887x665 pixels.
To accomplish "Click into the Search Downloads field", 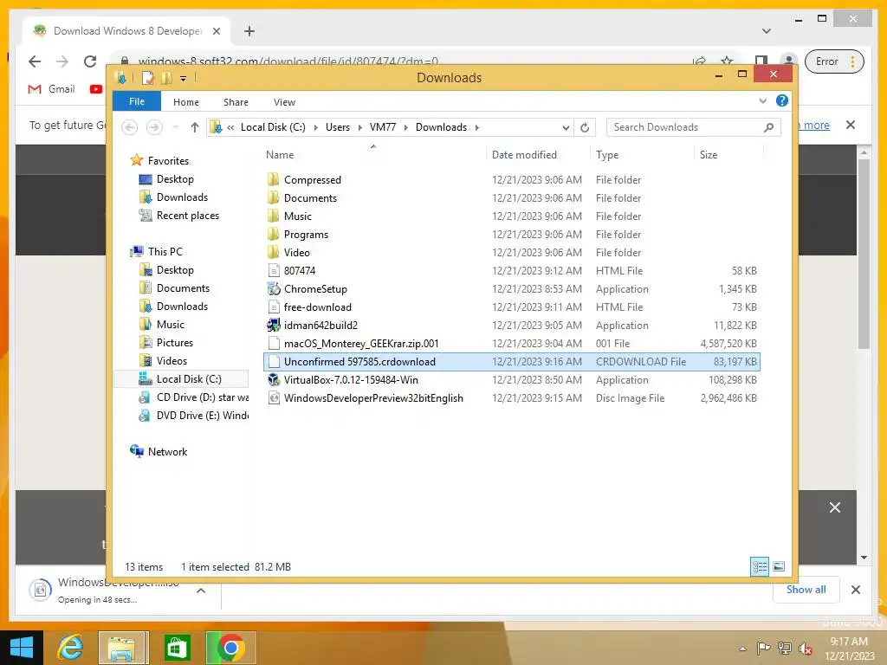I will pos(684,127).
